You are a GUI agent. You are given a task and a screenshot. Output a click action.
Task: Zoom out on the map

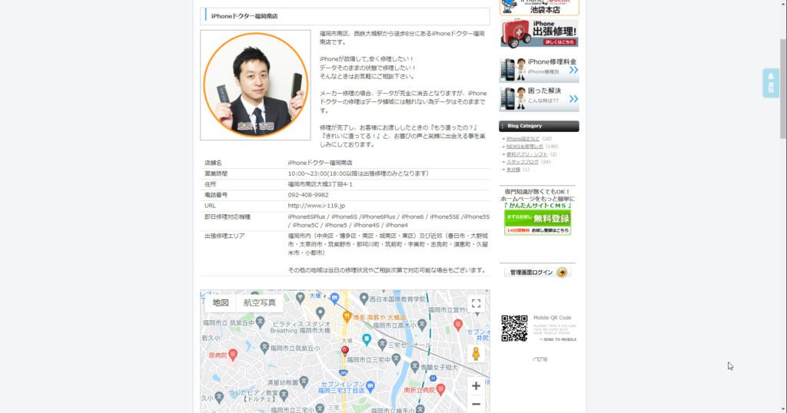pos(476,404)
